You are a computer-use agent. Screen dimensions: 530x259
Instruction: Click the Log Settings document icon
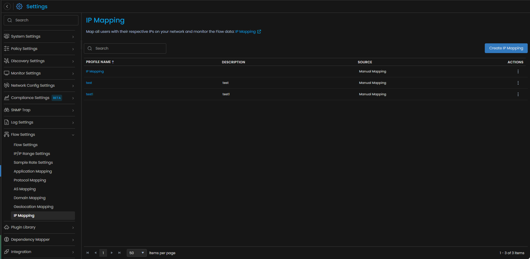click(7, 122)
